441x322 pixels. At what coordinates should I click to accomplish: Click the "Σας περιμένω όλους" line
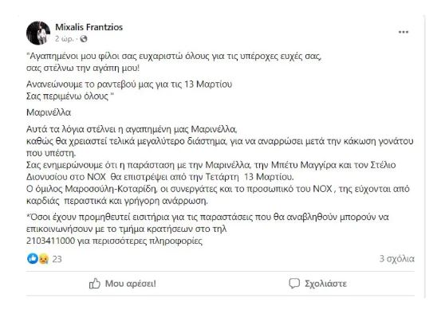click(x=70, y=96)
